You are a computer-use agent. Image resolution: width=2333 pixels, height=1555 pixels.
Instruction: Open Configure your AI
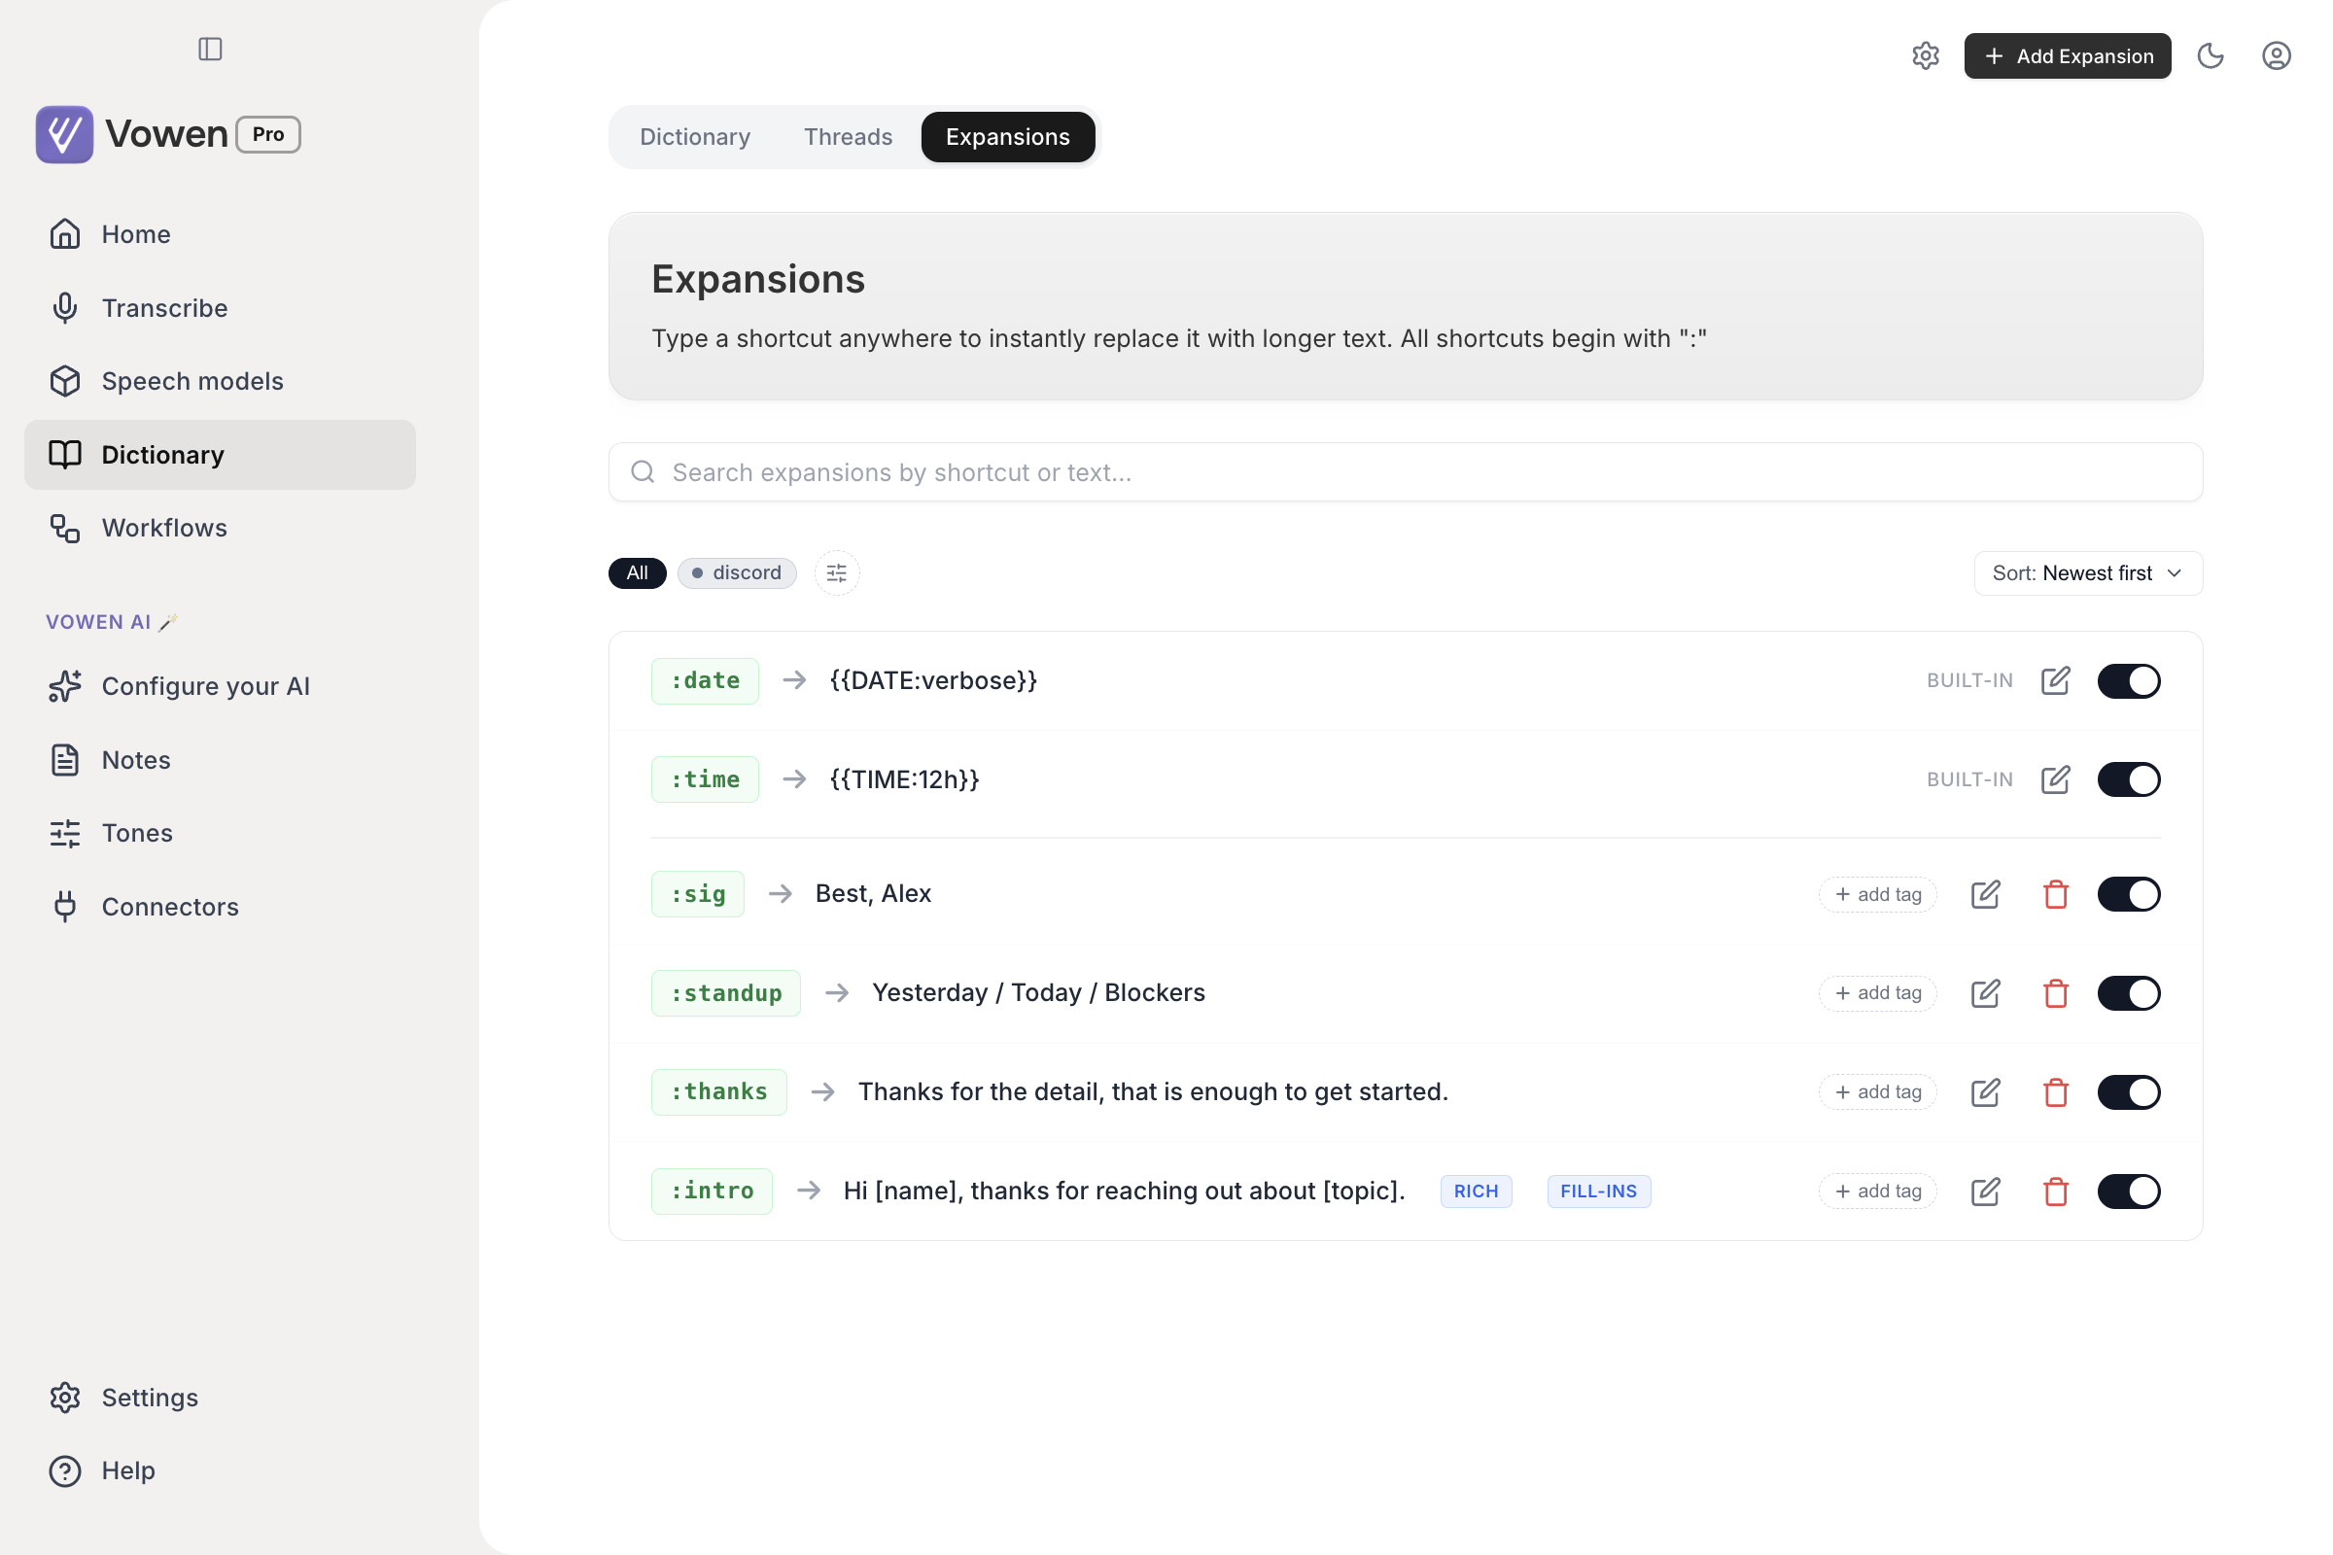click(221, 686)
